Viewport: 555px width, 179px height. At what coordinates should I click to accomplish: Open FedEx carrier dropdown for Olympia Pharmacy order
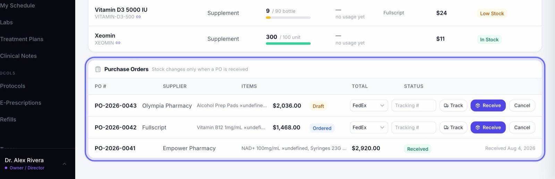click(x=369, y=105)
